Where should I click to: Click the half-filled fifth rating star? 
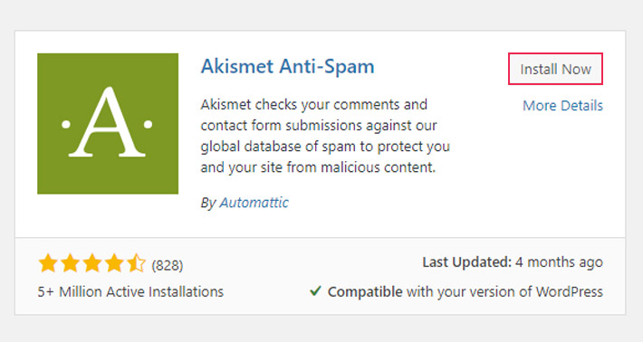[x=136, y=263]
